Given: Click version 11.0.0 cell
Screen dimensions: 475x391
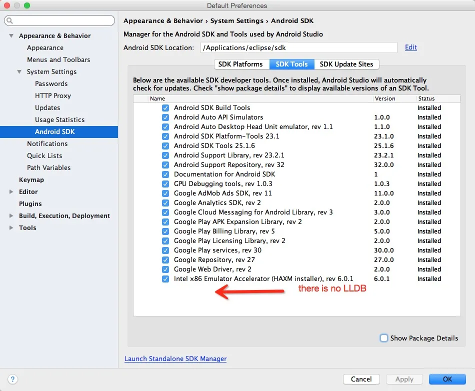Looking at the screenshot, I should click(x=384, y=193).
